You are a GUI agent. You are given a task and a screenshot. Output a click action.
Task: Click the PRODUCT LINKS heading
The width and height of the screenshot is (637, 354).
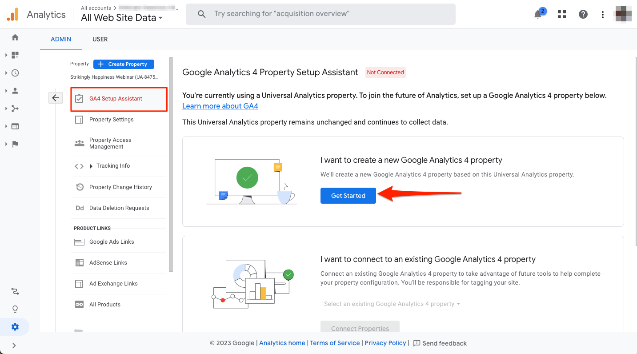(92, 228)
